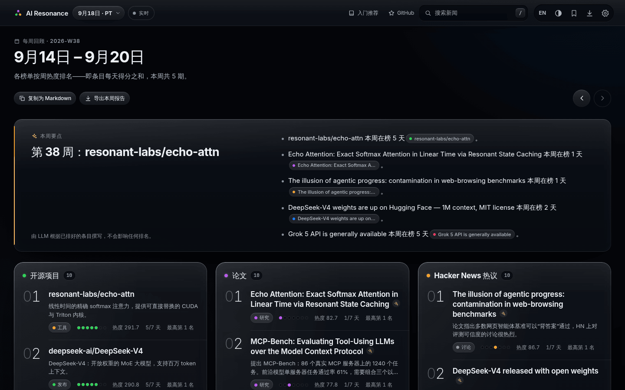
Task: Click 工具 tag under echo-attn
Action: tap(59, 328)
